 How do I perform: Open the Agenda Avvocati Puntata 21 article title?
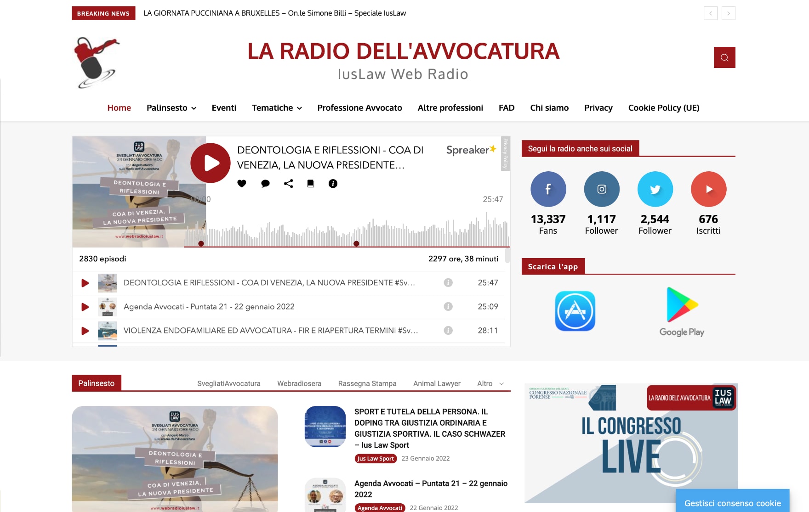pyautogui.click(x=431, y=489)
